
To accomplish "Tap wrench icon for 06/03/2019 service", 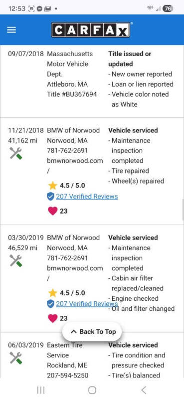I will coord(16,358).
